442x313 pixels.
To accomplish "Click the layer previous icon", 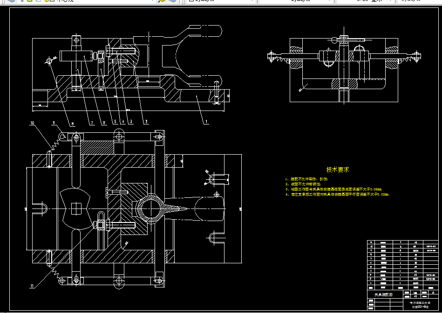I will click(172, 1).
